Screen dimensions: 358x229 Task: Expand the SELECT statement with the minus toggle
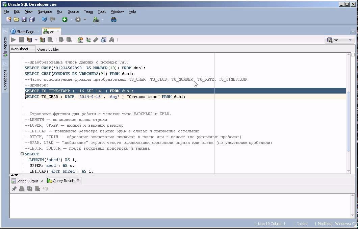(22, 154)
